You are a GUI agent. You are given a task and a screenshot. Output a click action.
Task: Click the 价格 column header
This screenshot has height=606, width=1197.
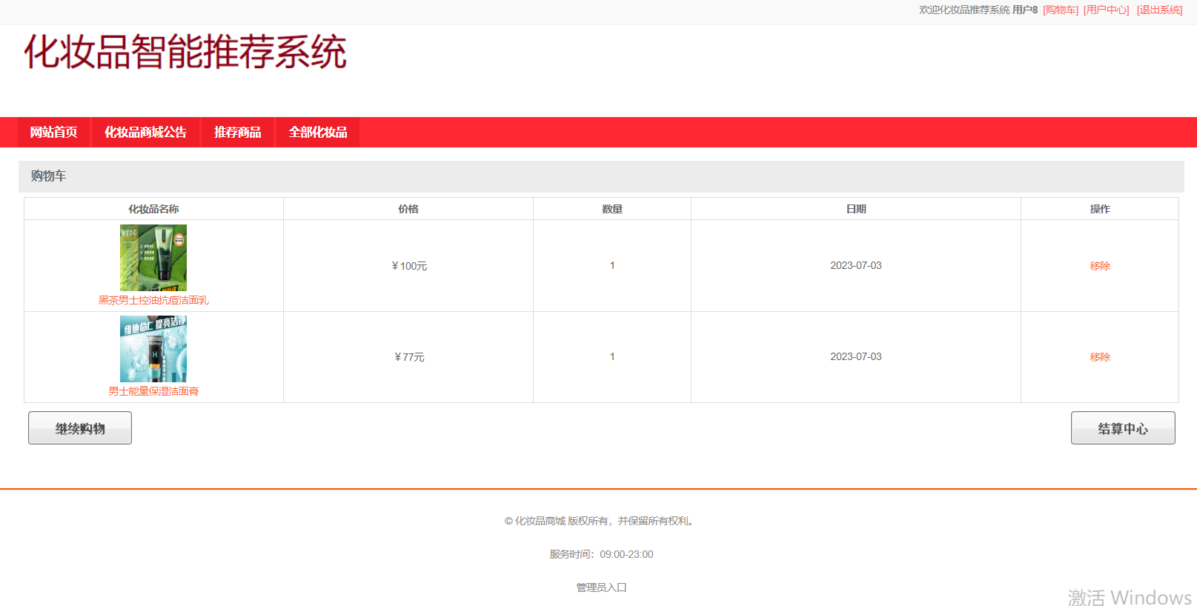tap(408, 209)
